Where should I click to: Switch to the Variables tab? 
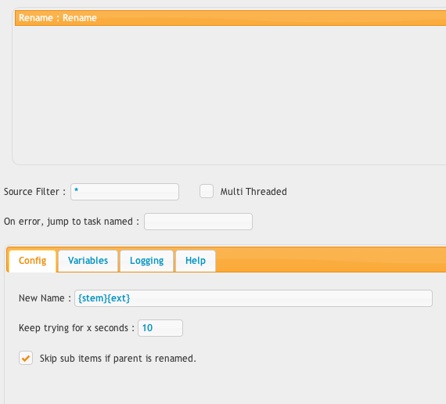88,261
